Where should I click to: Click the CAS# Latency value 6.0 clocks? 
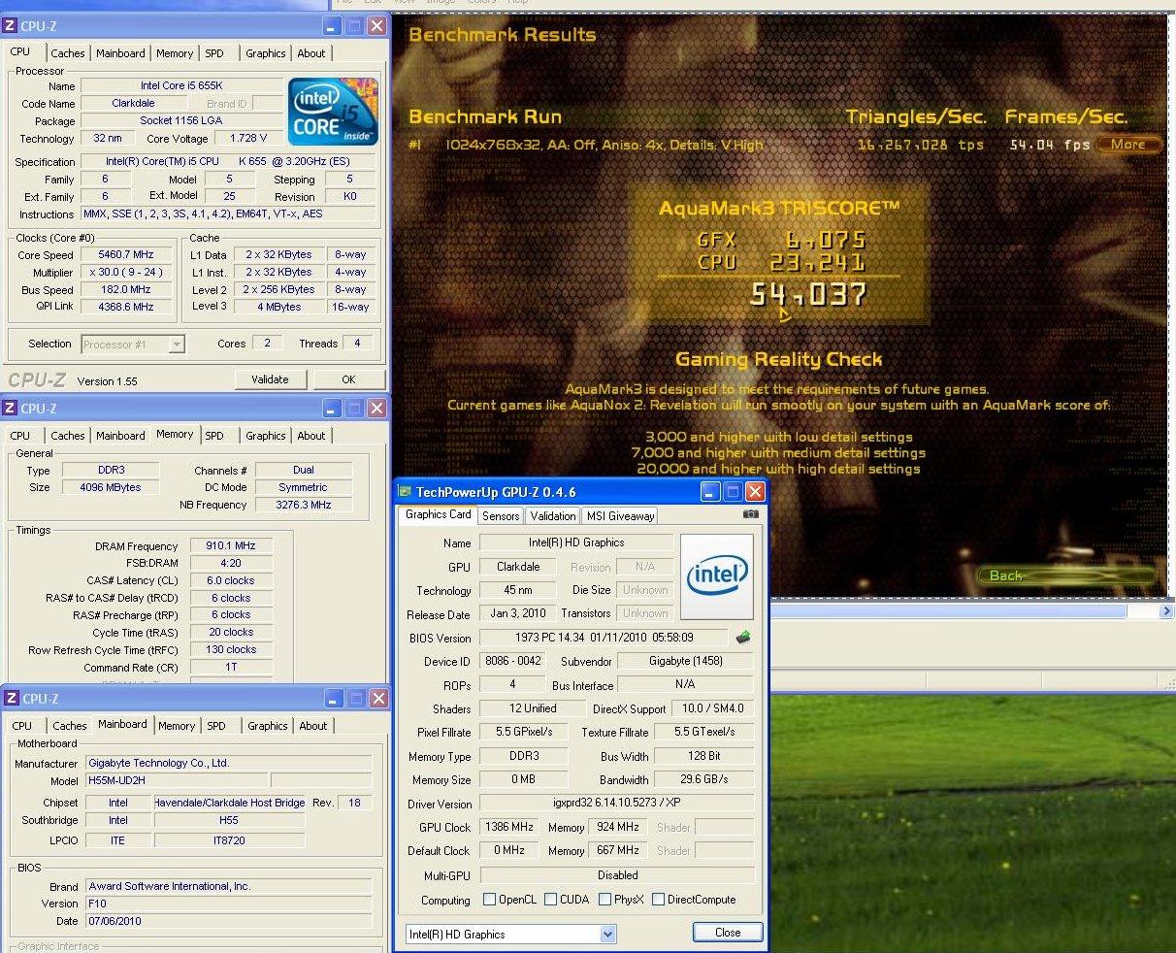click(x=231, y=580)
